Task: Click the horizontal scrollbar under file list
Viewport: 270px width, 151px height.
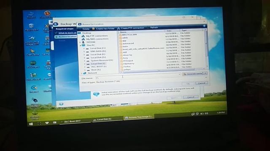Action: click(x=159, y=71)
